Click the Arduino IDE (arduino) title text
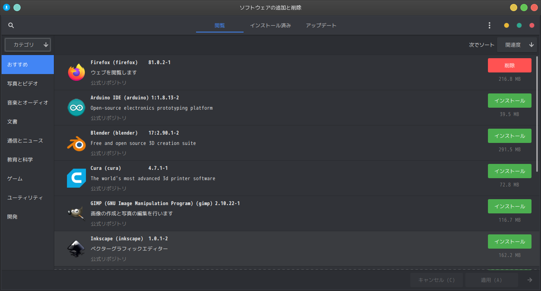This screenshot has height=291, width=541. click(120, 98)
